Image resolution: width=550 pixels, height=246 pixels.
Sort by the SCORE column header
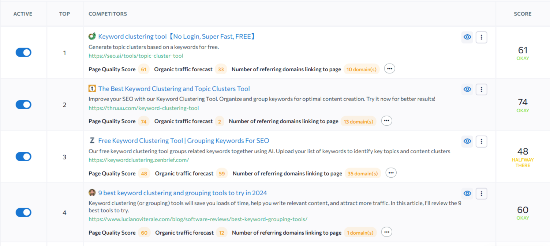(x=523, y=14)
